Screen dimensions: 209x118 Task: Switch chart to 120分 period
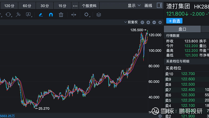click(x=9, y=6)
